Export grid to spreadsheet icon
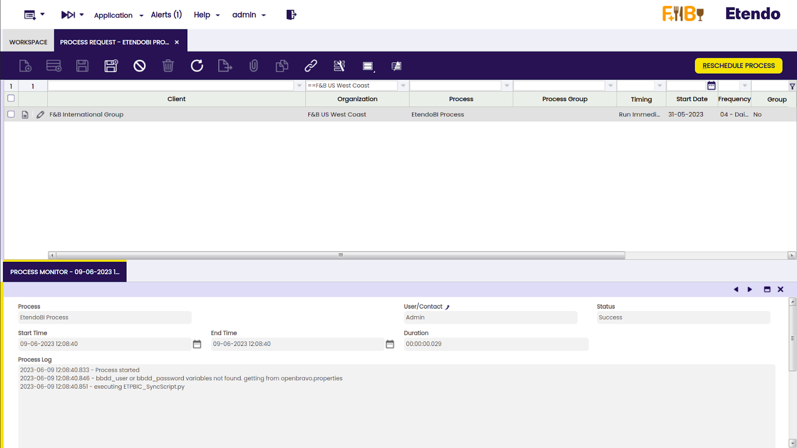797x448 pixels. tap(225, 66)
